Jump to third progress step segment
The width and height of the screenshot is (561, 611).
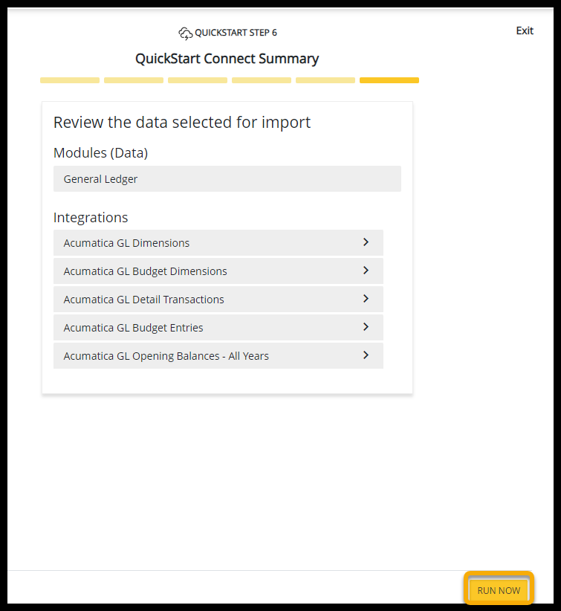click(x=198, y=80)
